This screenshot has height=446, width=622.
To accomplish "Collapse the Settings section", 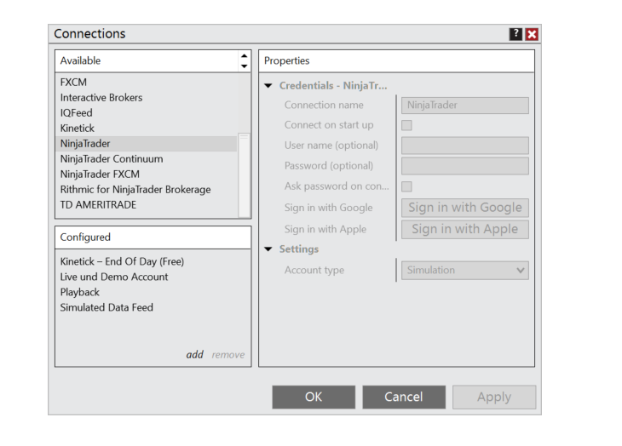I will click(x=269, y=249).
